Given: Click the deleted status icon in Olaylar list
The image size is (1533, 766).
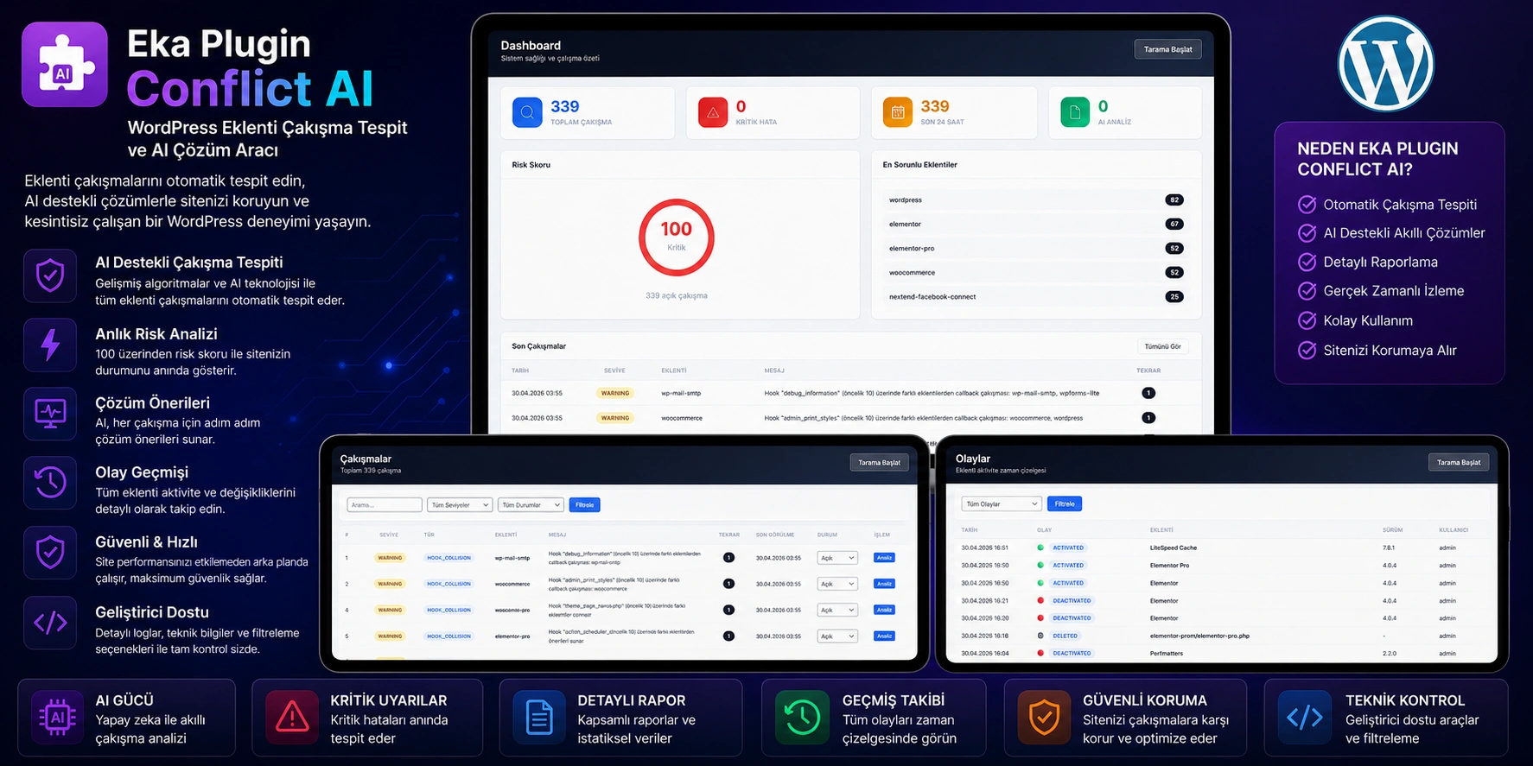Looking at the screenshot, I should click(x=1040, y=636).
